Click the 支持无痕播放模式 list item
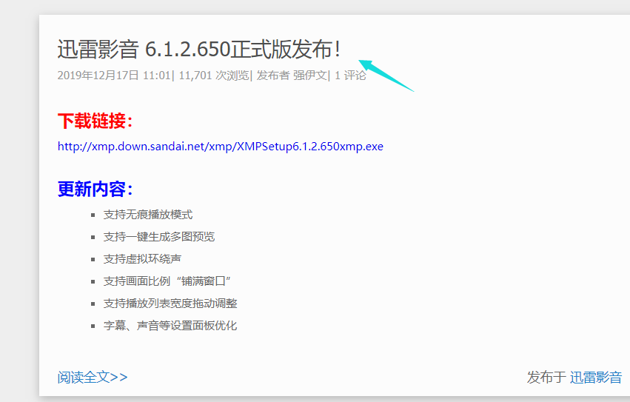This screenshot has width=630, height=402. tap(148, 215)
